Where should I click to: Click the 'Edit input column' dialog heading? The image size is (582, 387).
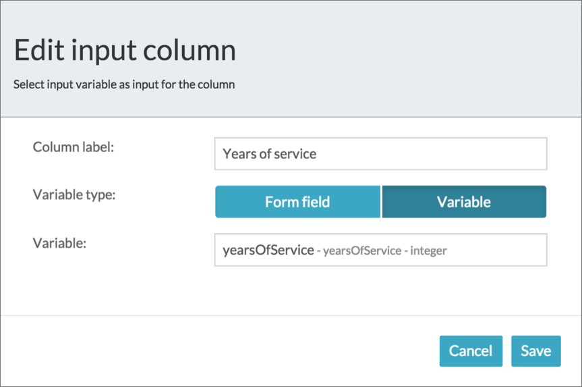coord(125,51)
